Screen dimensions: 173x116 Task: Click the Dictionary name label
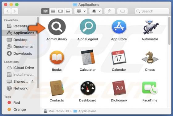[x=119, y=100]
